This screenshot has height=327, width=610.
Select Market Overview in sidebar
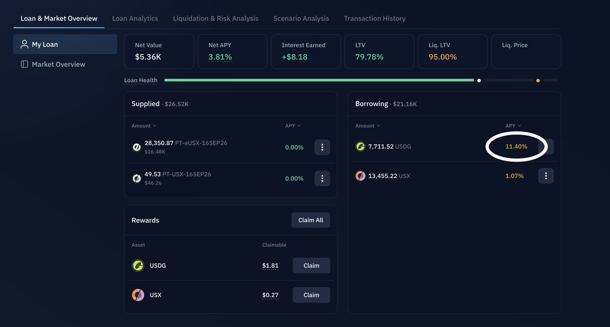(x=65, y=64)
